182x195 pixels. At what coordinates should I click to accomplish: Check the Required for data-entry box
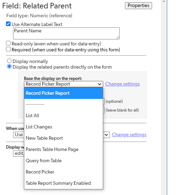8,49
